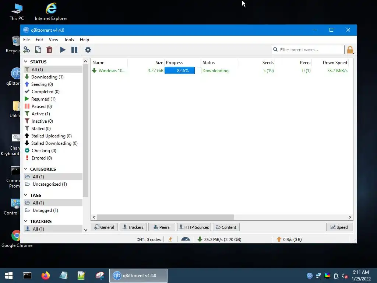Collapse the CATEGORIES section
Viewport: 377px width, 283px height.
pos(26,169)
